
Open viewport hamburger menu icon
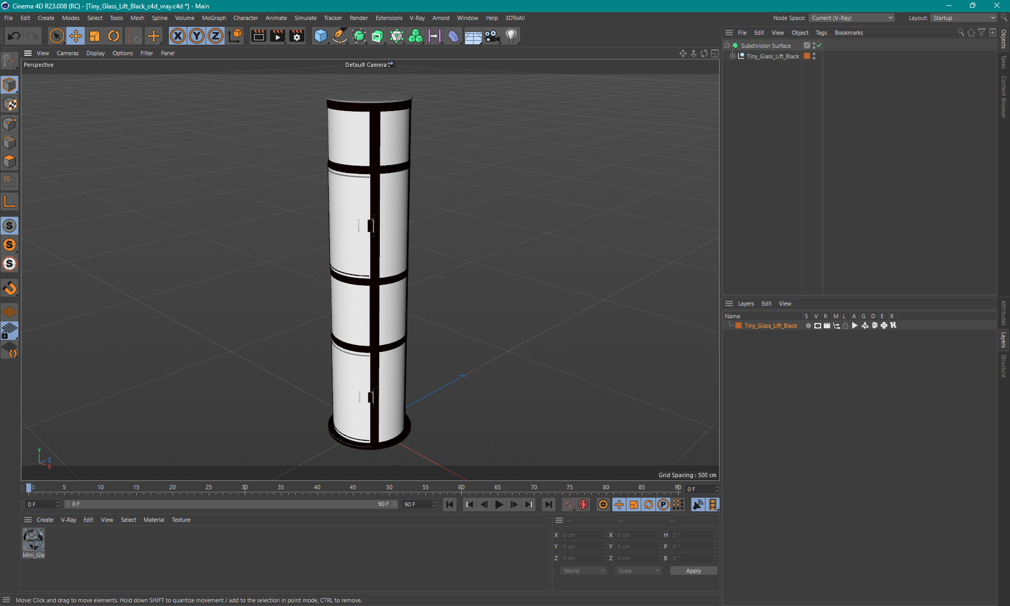[x=28, y=53]
